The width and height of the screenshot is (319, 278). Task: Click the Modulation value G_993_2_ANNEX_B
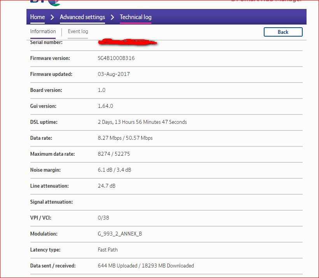tap(120, 234)
